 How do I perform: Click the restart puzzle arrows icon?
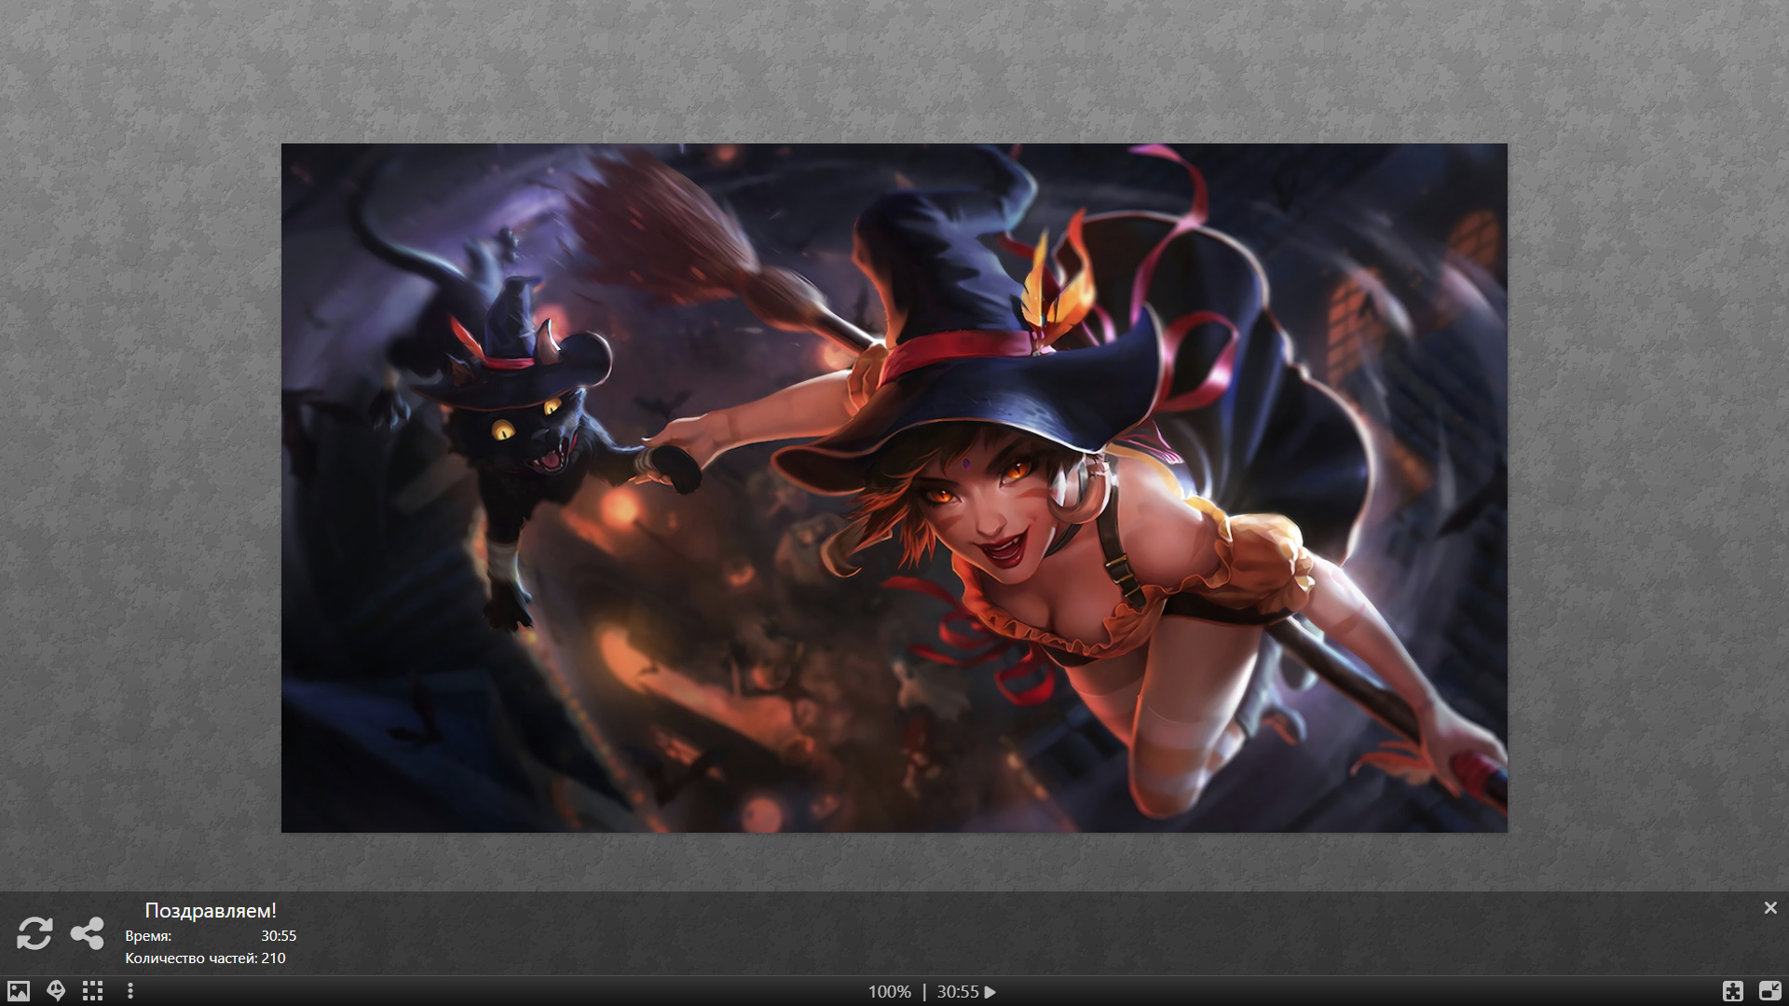[34, 933]
